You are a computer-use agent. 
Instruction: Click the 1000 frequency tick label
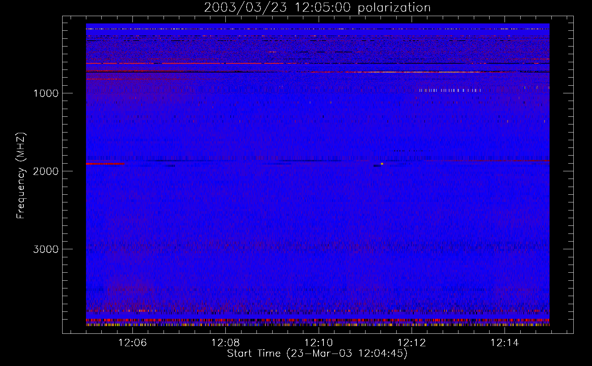[x=46, y=93]
